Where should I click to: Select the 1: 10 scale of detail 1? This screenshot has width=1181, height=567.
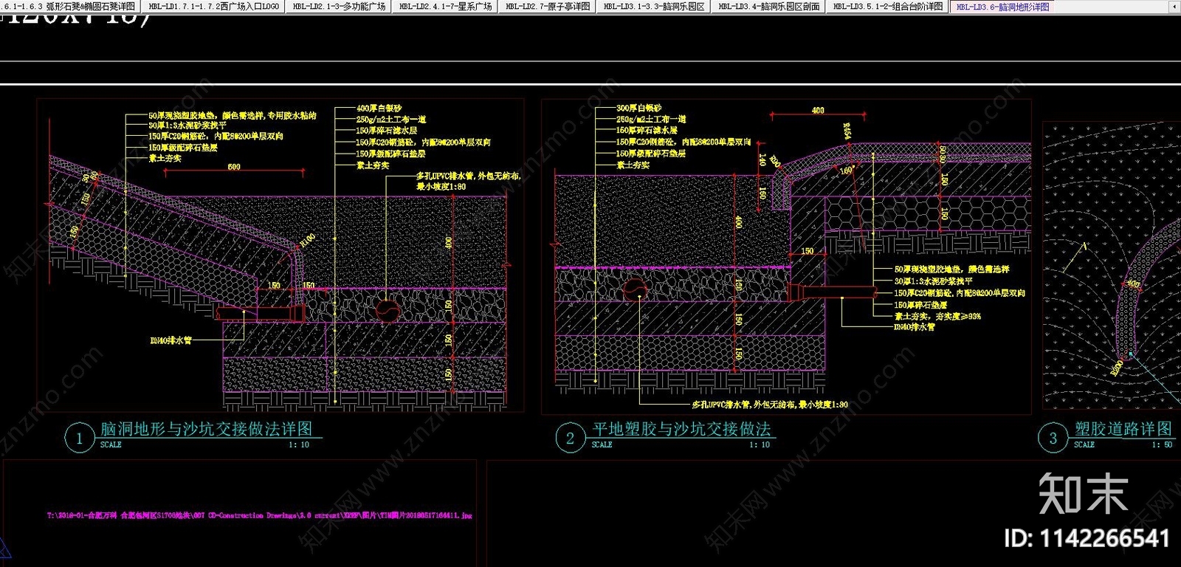pyautogui.click(x=298, y=444)
